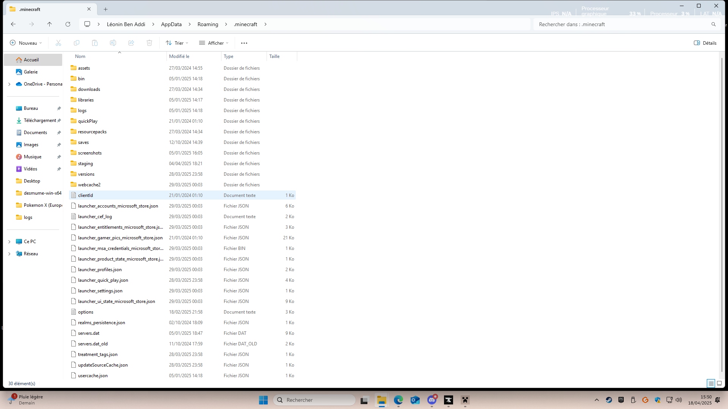
Task: Go back to the previous folder
Action: (x=13, y=24)
